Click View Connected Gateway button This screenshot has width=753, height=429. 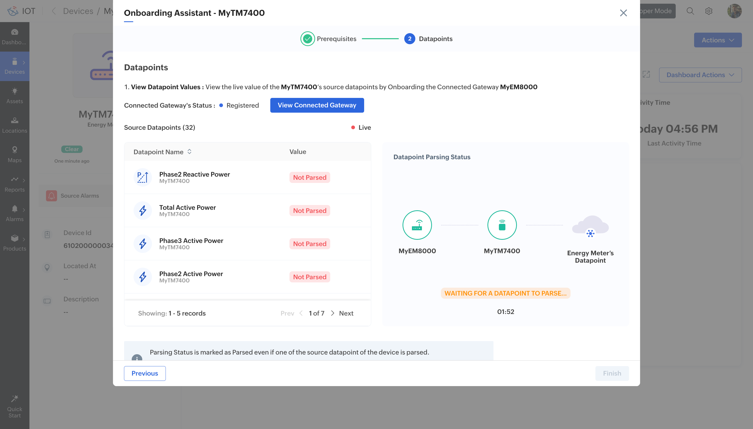[x=317, y=105]
